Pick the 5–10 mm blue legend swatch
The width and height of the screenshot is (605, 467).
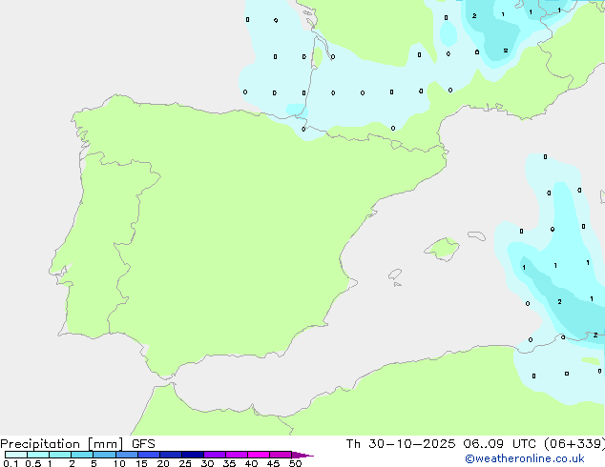[x=104, y=455]
